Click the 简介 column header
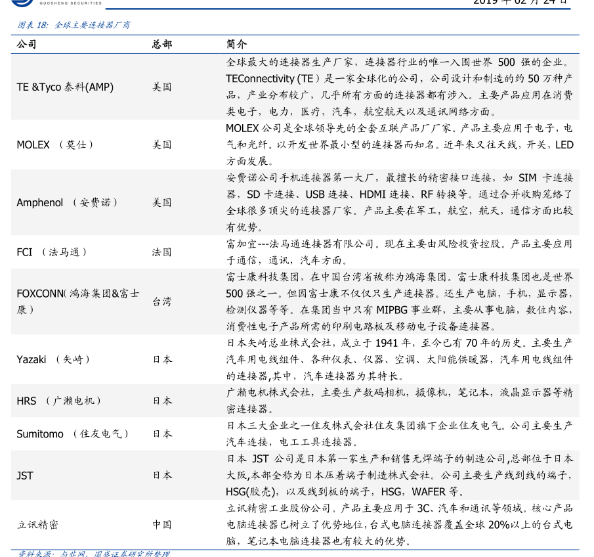Viewport: 594px width, 557px height. tap(236, 45)
